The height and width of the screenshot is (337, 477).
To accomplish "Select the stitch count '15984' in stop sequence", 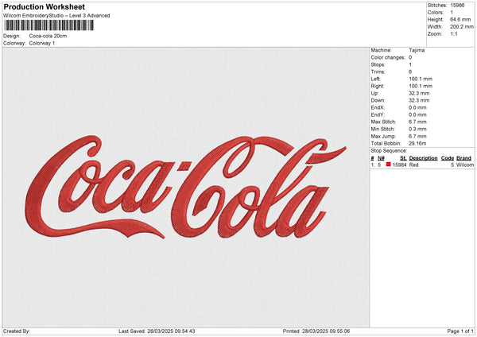I will click(399, 165).
